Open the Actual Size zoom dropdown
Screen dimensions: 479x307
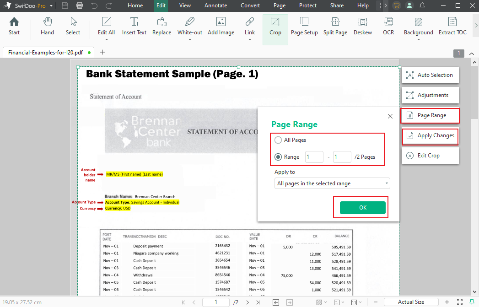pos(411,302)
